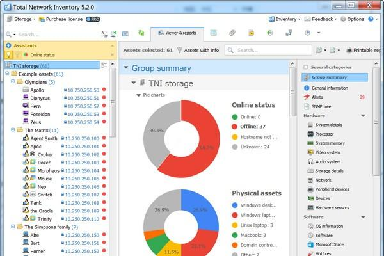This screenshot has width=384, height=256.
Task: Click Purchase license
Action: [x=61, y=19]
